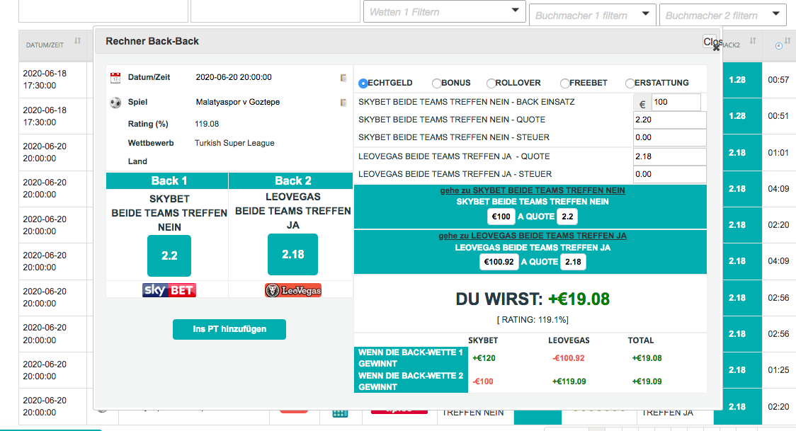796x431 pixels.
Task: Click the 2.18 quote box under LeoVegas stake
Action: click(573, 262)
